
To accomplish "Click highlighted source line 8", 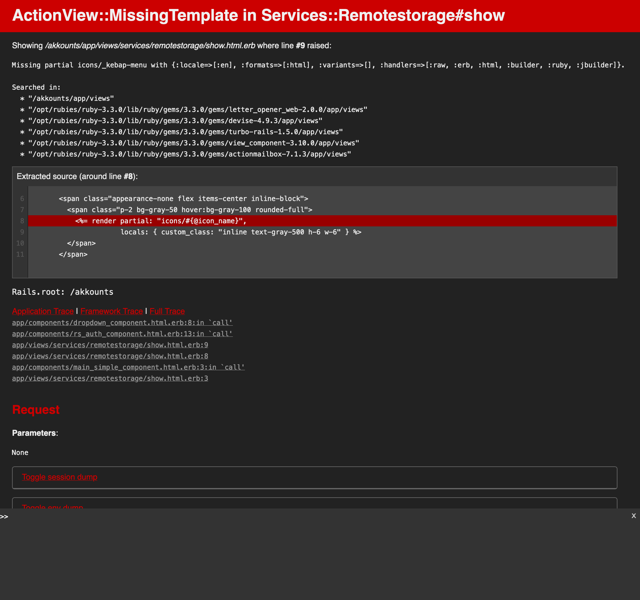I will [x=161, y=221].
